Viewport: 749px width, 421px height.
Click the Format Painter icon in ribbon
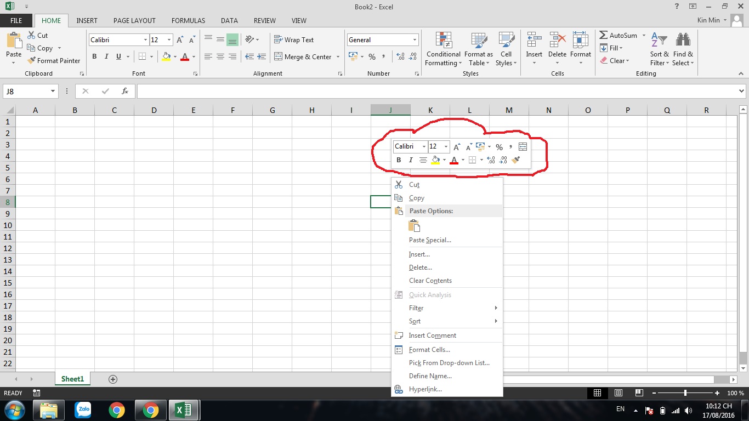click(32, 61)
